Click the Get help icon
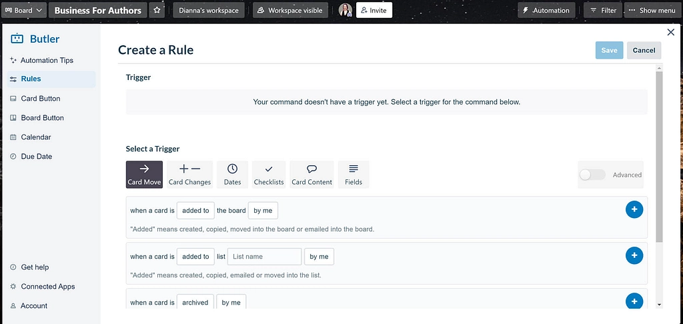The height and width of the screenshot is (324, 683). tap(13, 267)
